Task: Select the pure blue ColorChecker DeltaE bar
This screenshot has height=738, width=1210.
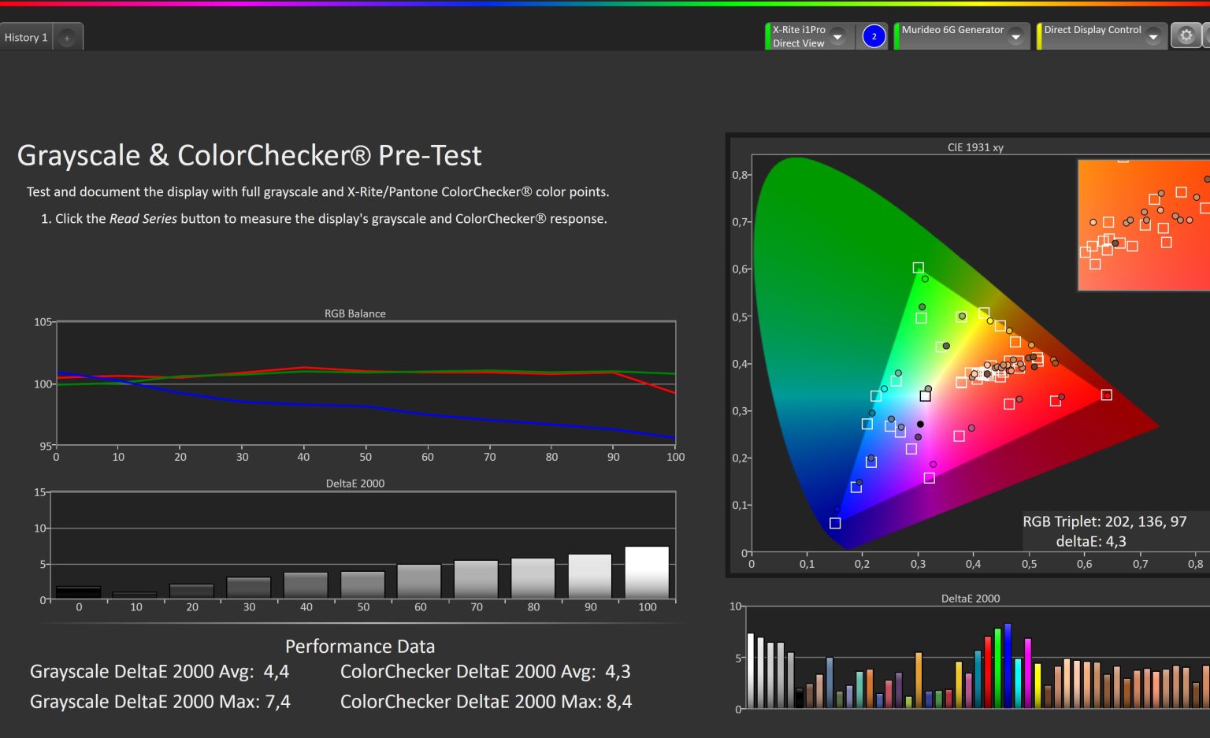Action: [x=1008, y=666]
